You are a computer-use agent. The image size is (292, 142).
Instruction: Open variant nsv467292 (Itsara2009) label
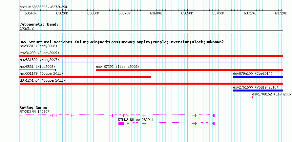(117, 67)
